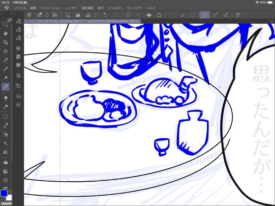Select the Gradient tool

(x=5, y=171)
